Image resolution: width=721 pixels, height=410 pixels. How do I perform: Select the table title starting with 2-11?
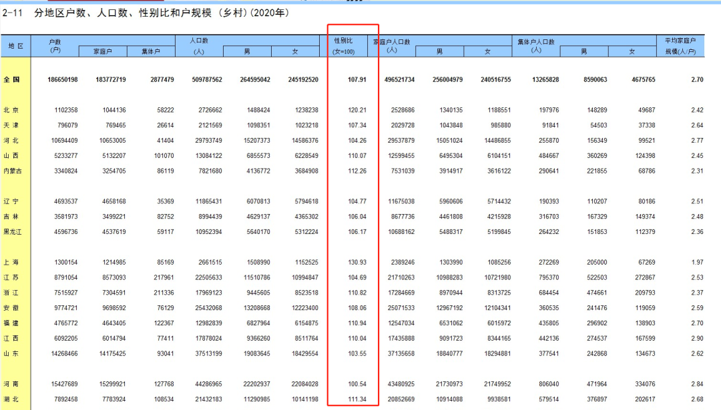pos(146,13)
